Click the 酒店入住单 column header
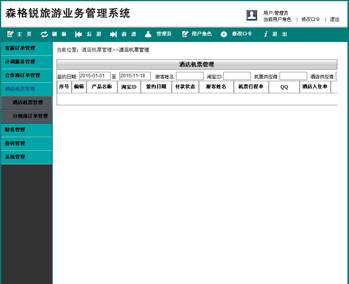This screenshot has width=349, height=284. click(x=315, y=87)
